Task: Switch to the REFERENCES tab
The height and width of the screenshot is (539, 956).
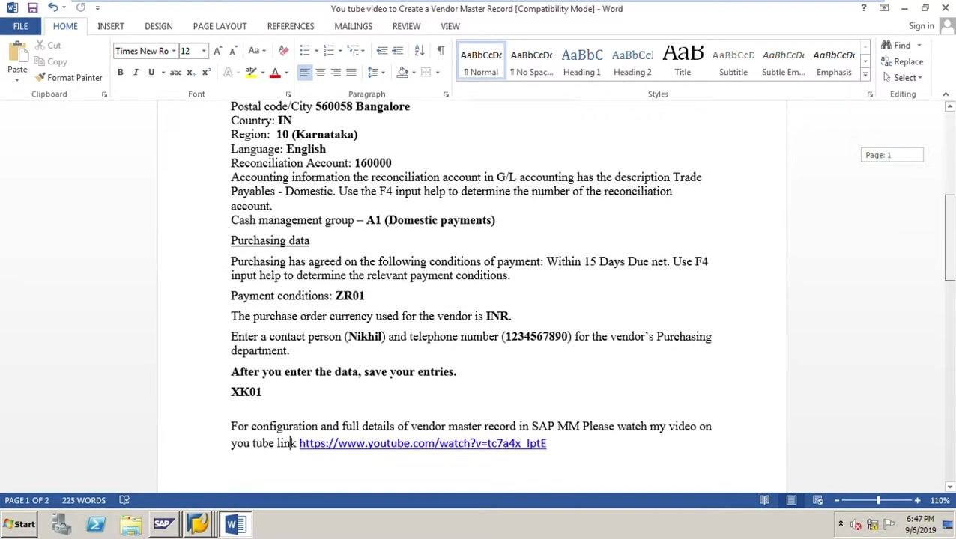Action: click(291, 26)
